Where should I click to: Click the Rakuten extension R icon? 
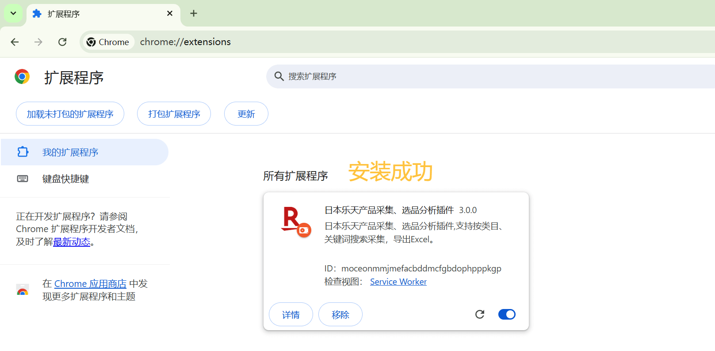point(296,221)
